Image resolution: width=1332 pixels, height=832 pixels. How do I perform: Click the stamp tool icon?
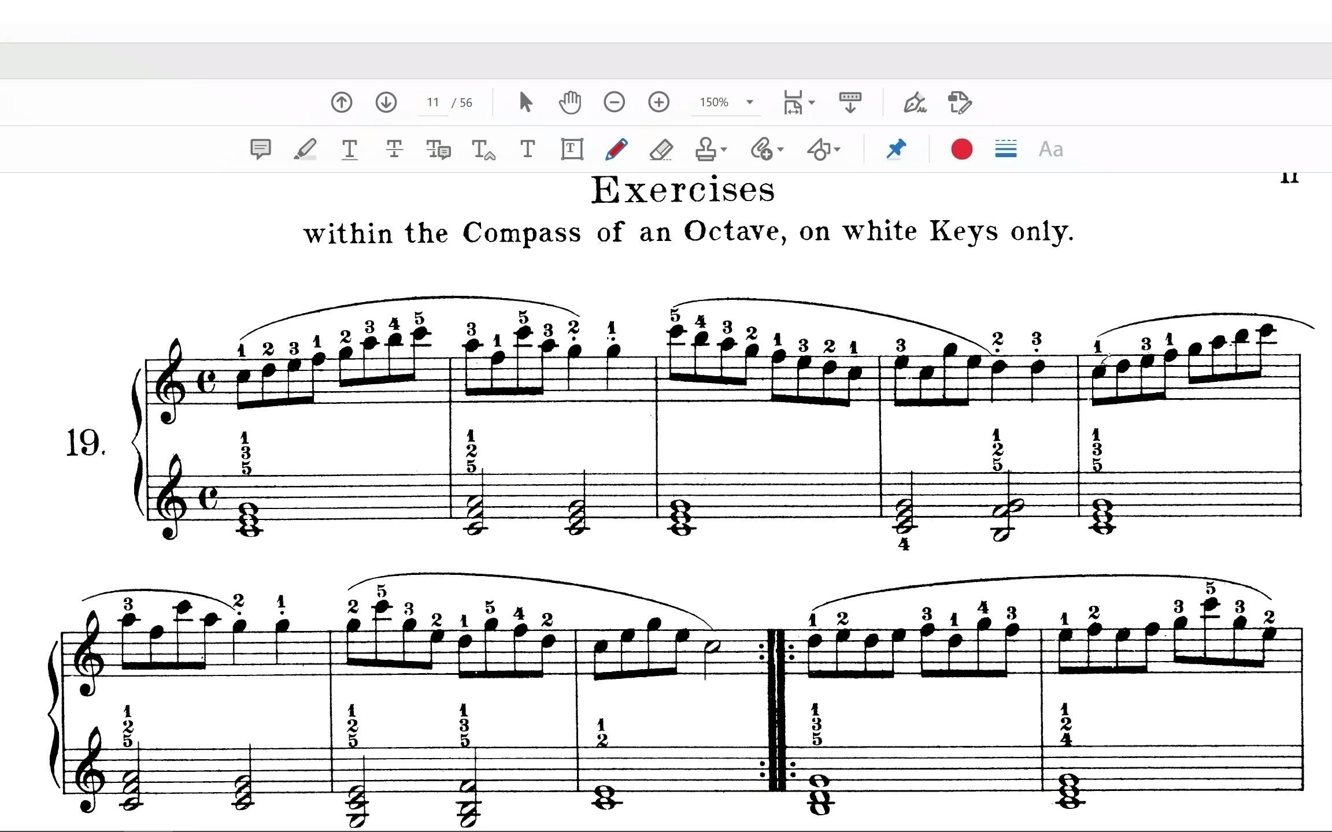click(x=705, y=149)
